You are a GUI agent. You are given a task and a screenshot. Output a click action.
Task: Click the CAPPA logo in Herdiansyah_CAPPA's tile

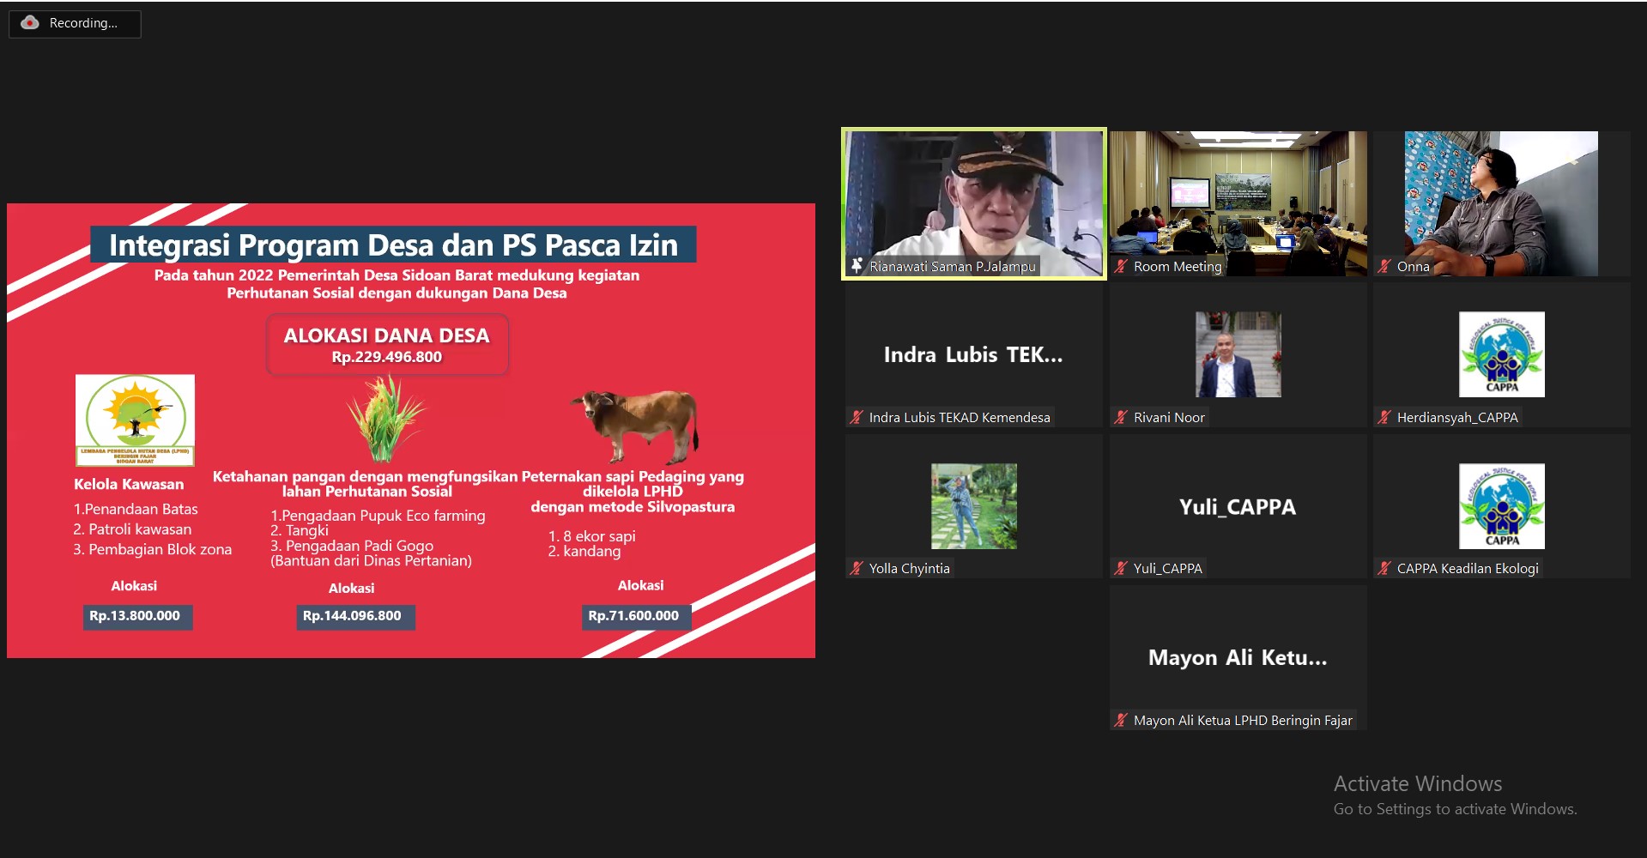(1501, 354)
